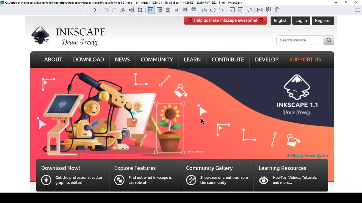362x203 pixels.
Task: View the next image in ImageGlass
Action: tap(95, 10)
